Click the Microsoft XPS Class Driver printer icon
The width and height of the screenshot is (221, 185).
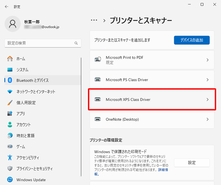point(98,99)
